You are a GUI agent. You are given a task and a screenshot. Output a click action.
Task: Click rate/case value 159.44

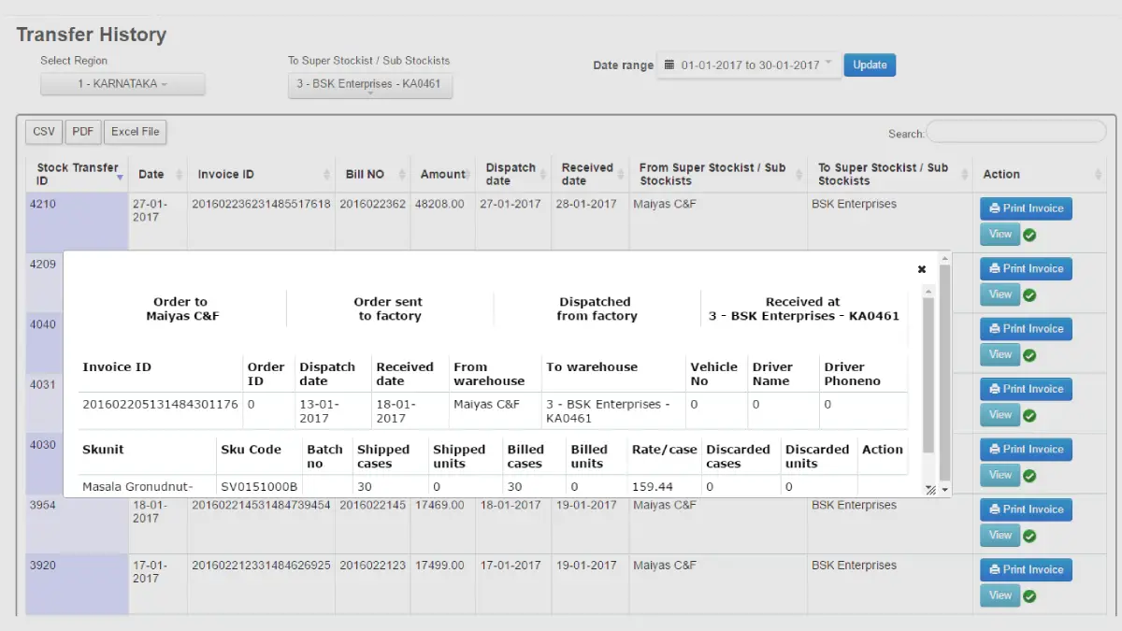click(x=653, y=487)
